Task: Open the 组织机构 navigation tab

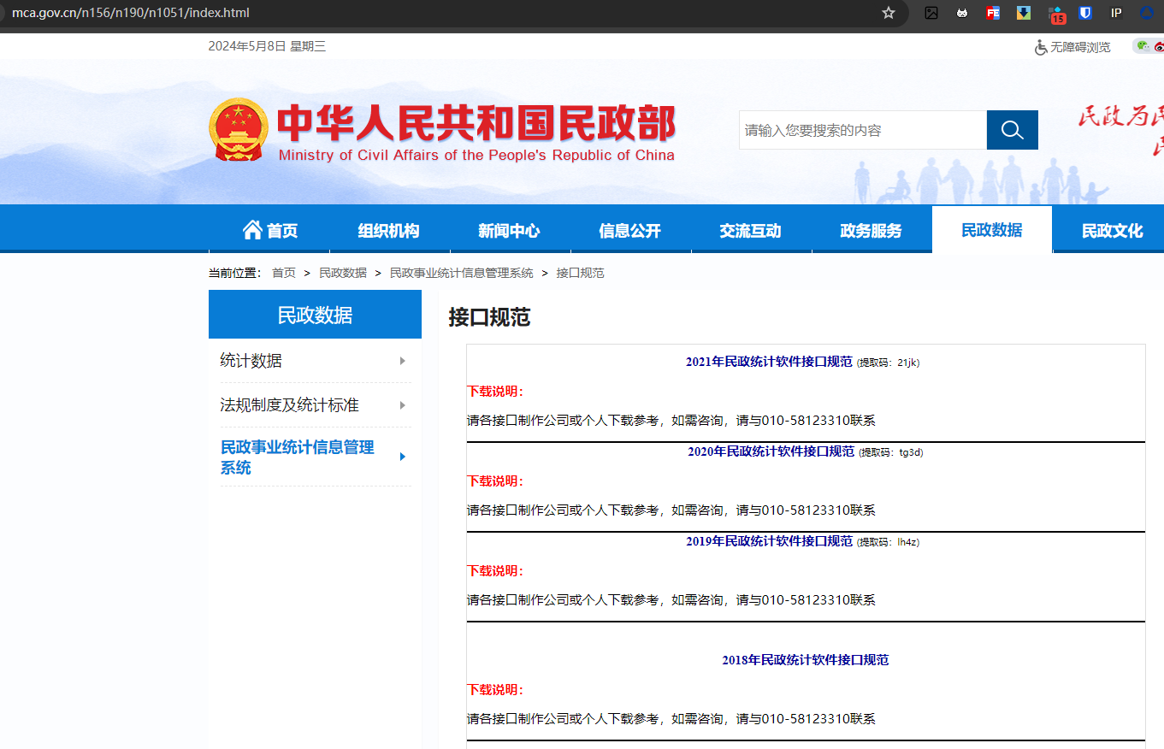Action: pyautogui.click(x=389, y=230)
